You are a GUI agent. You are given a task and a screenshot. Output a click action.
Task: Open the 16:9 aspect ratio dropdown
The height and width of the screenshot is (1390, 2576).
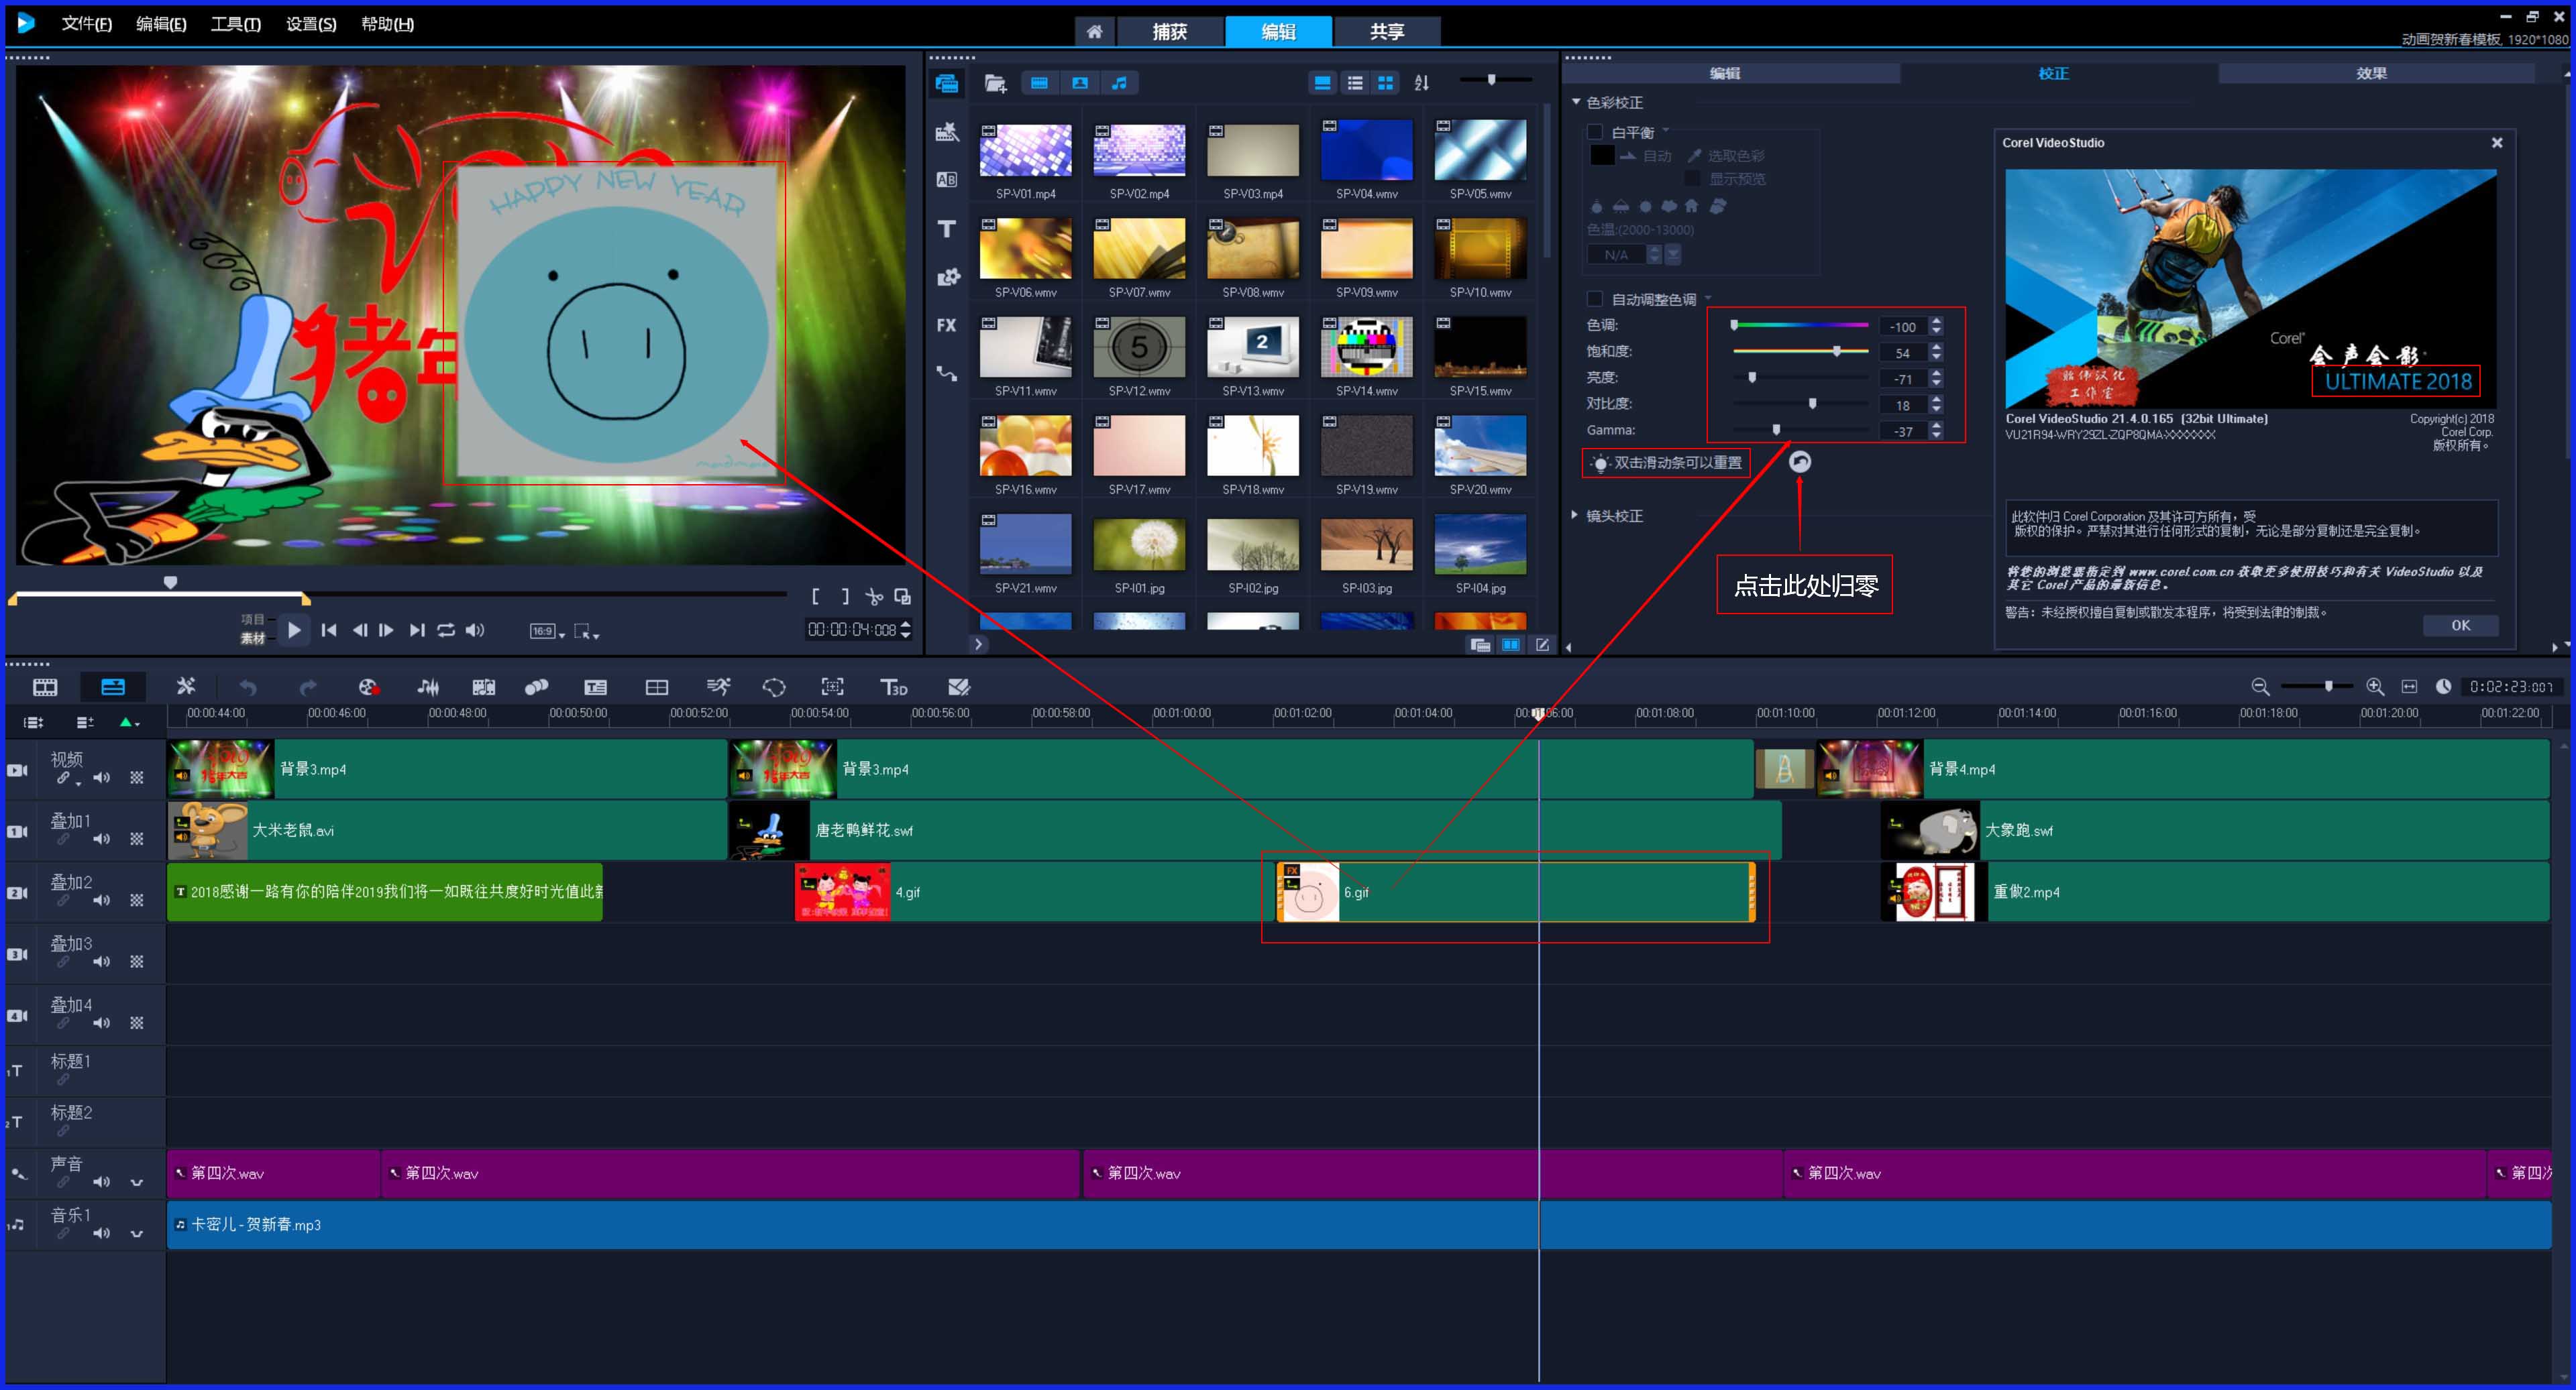click(x=547, y=630)
